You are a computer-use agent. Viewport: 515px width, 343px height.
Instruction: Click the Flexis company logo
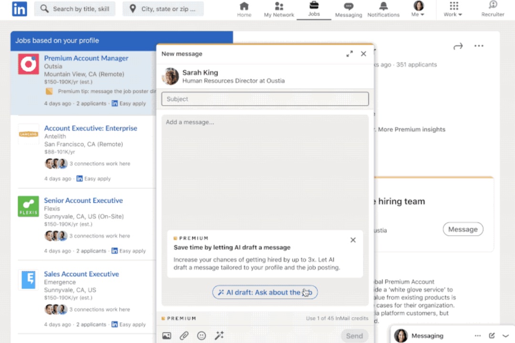click(x=28, y=207)
